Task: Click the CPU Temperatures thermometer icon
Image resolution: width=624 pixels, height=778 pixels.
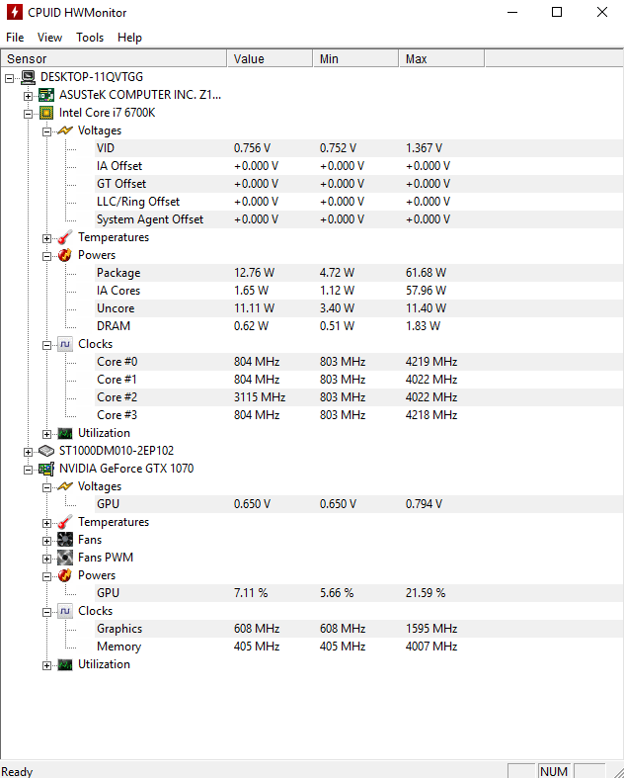Action: point(65,237)
